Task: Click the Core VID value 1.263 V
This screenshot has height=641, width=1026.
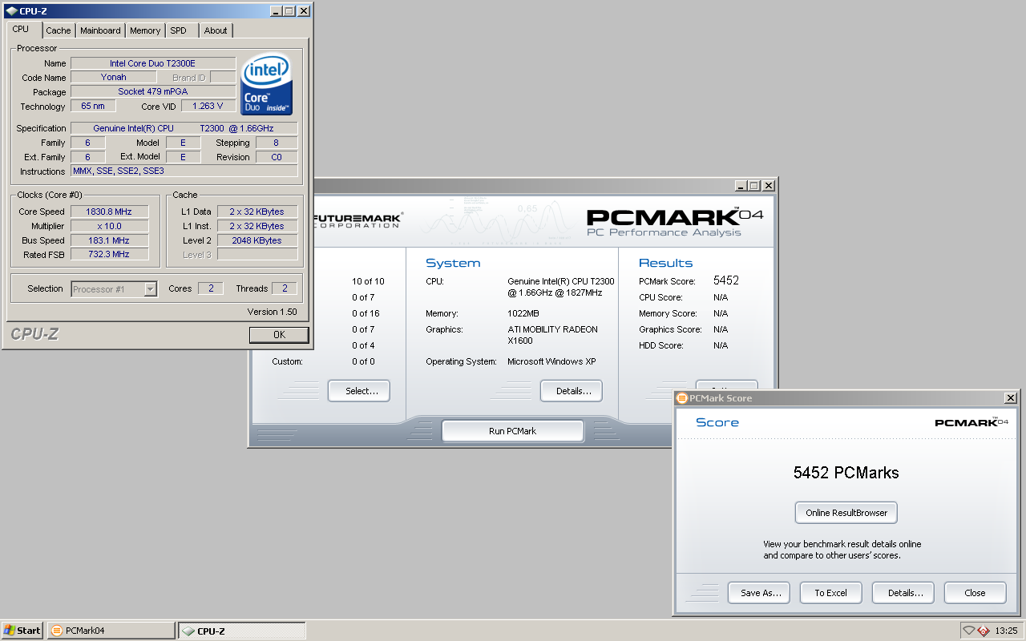Action: tap(208, 106)
